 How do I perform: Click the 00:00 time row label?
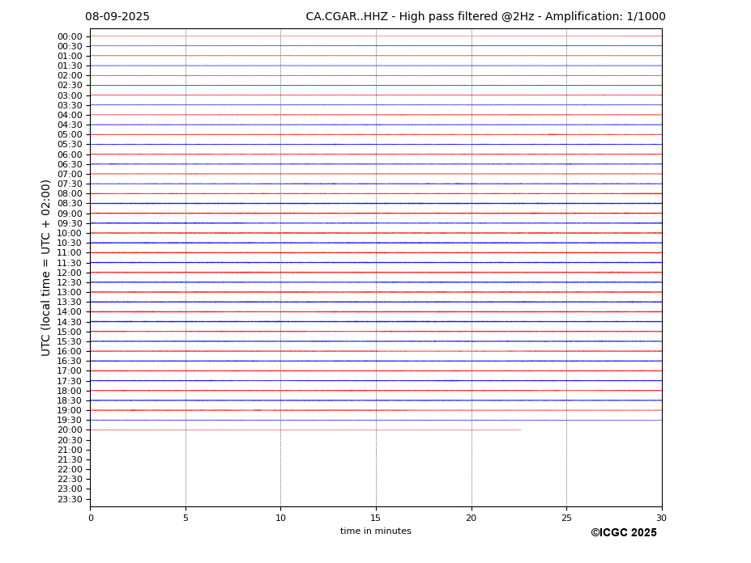pos(70,37)
